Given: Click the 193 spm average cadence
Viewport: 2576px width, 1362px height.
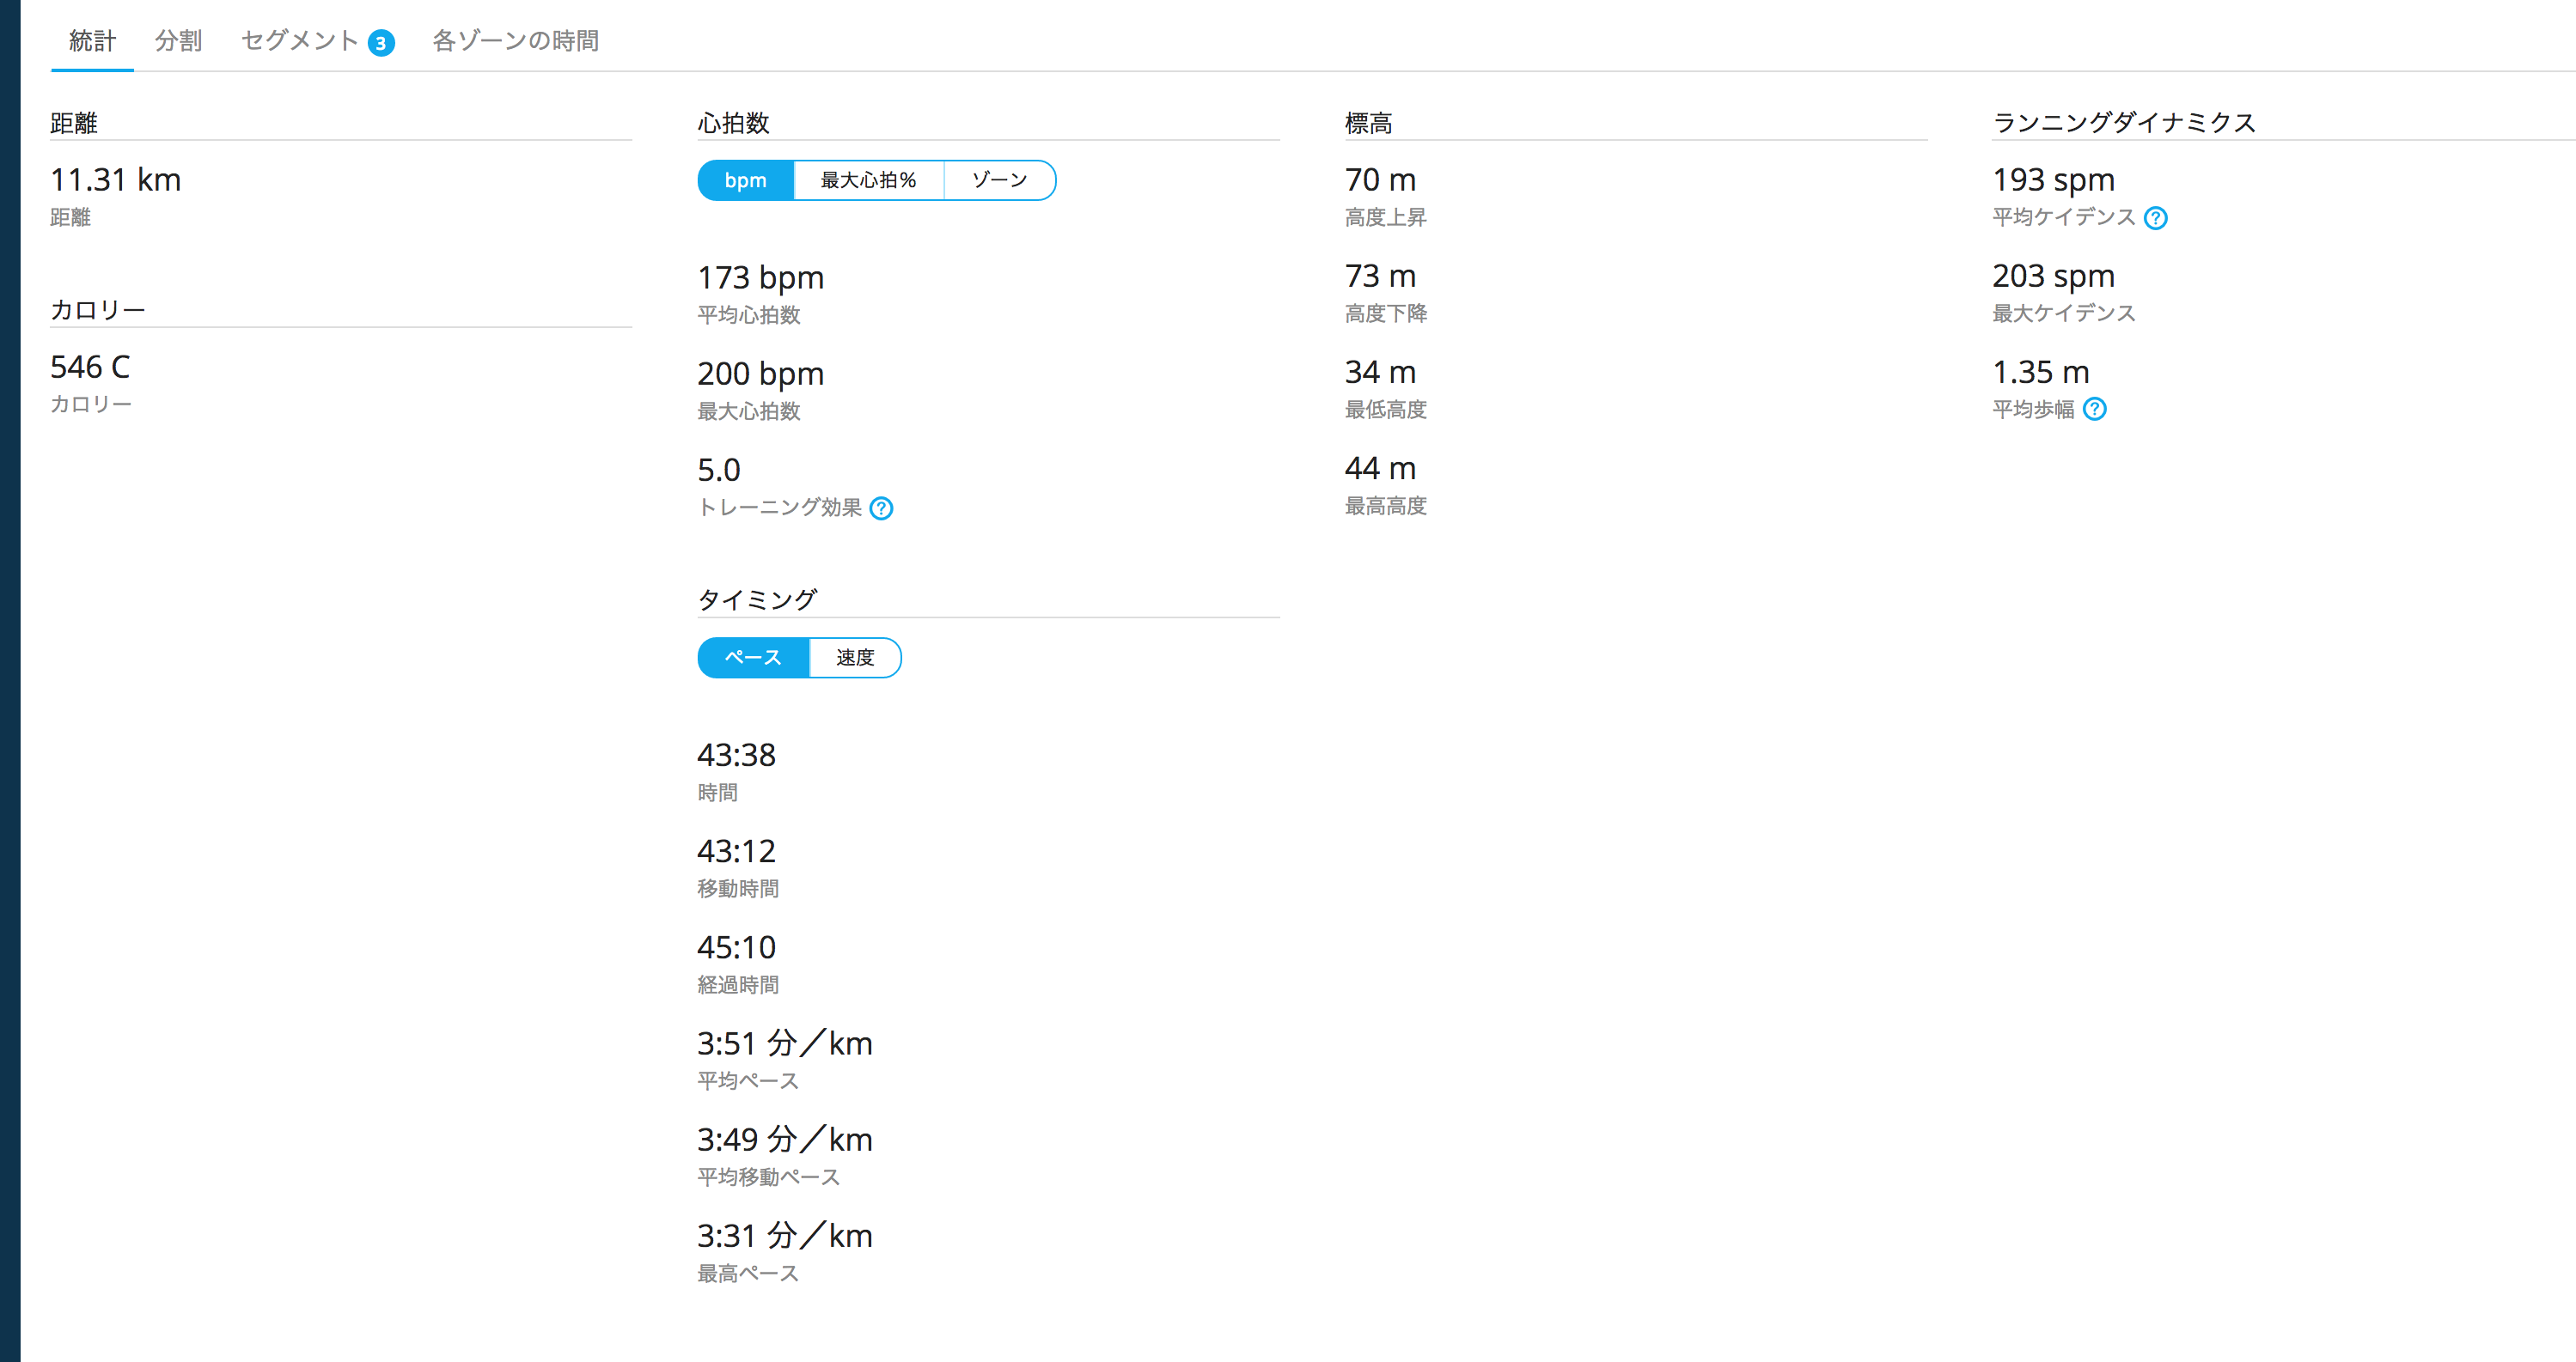Looking at the screenshot, I should click(x=2053, y=179).
